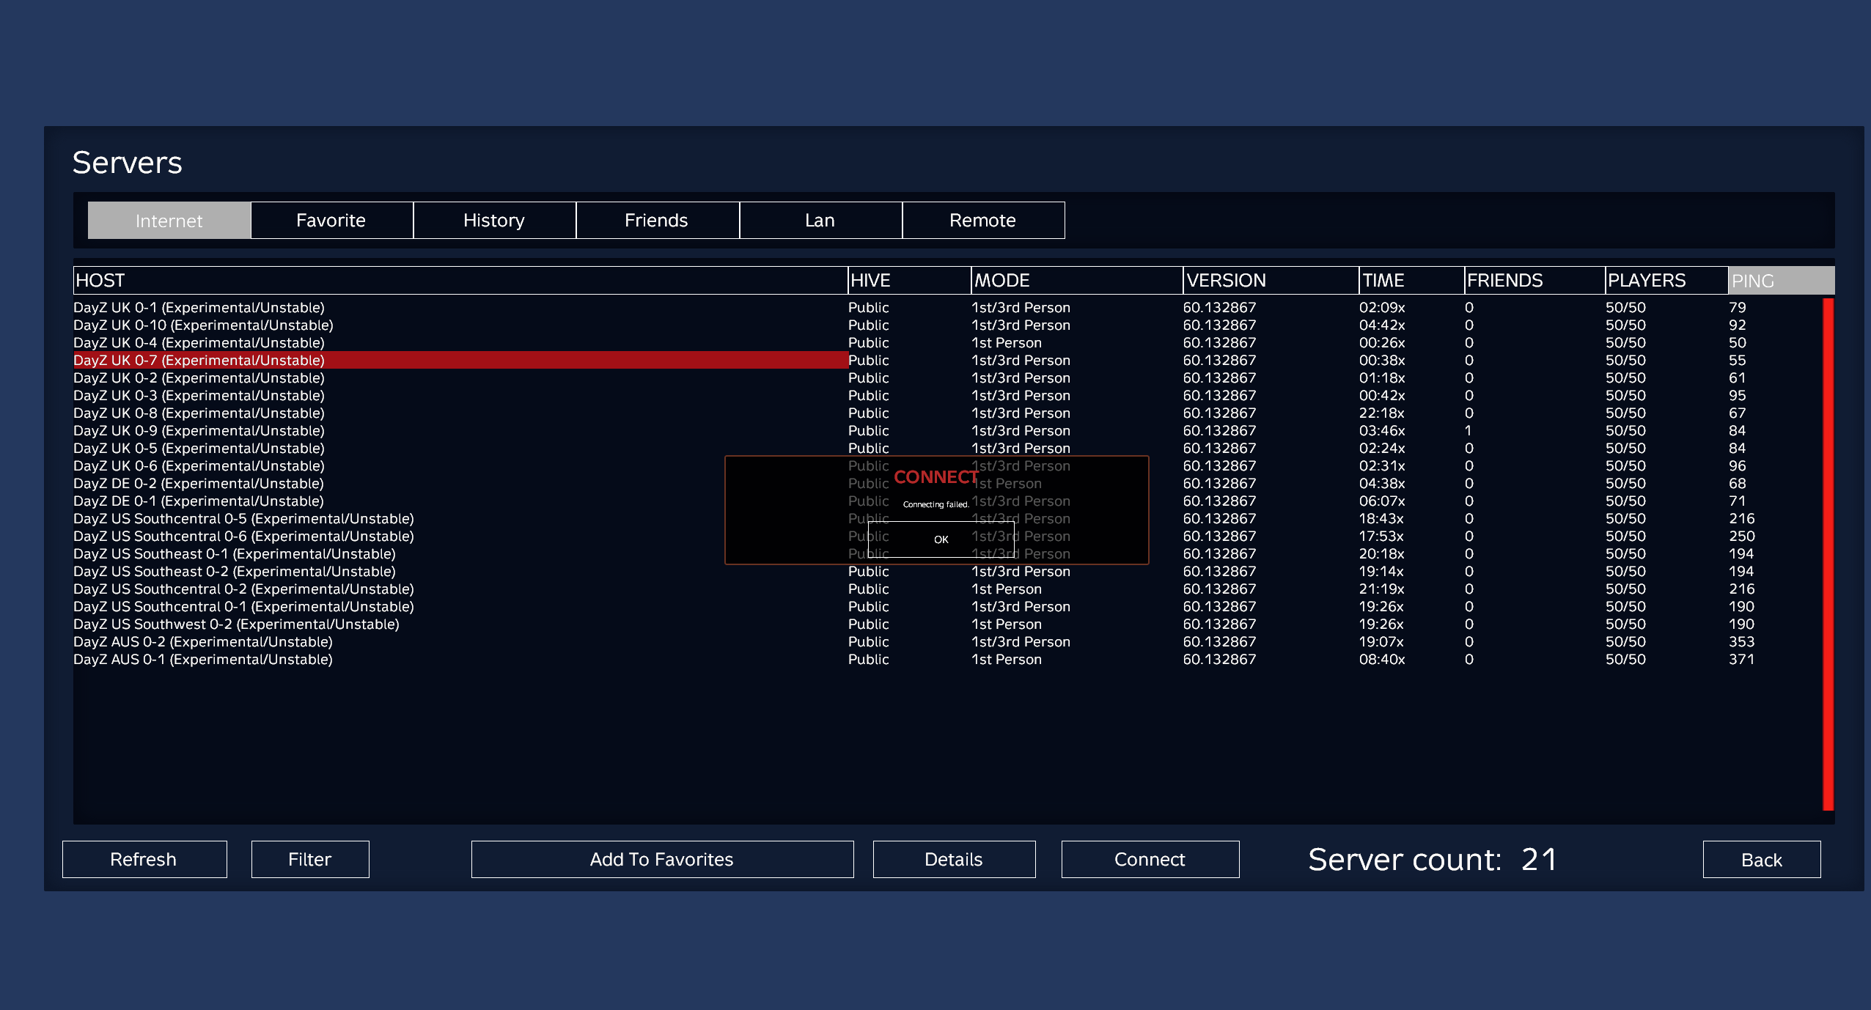This screenshot has height=1010, width=1871.
Task: Click ping value 250 for Southcentral 0-6
Action: [1742, 537]
